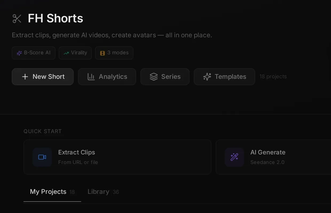This screenshot has width=331, height=213.
Task: Select the Virality badge
Action: [75, 53]
